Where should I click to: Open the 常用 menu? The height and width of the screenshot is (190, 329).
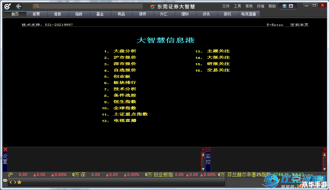coord(249,6)
